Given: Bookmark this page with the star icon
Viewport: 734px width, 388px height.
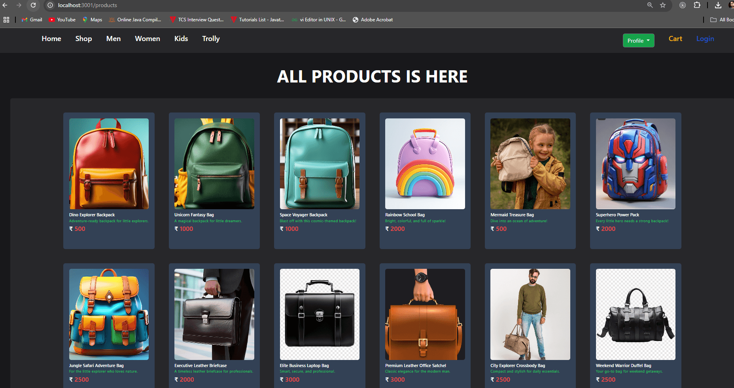Looking at the screenshot, I should 663,5.
